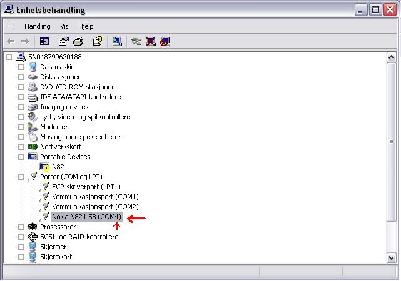
Task: Click the Disable device toolbar icon
Action: 165,41
